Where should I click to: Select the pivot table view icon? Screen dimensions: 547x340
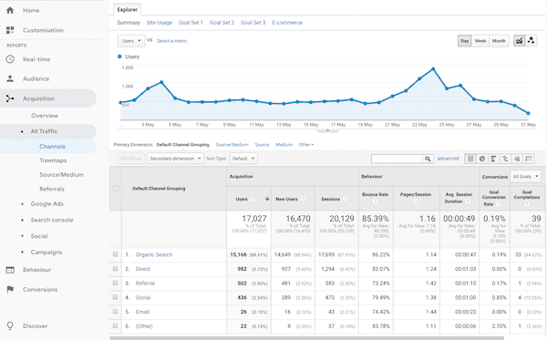click(x=529, y=159)
